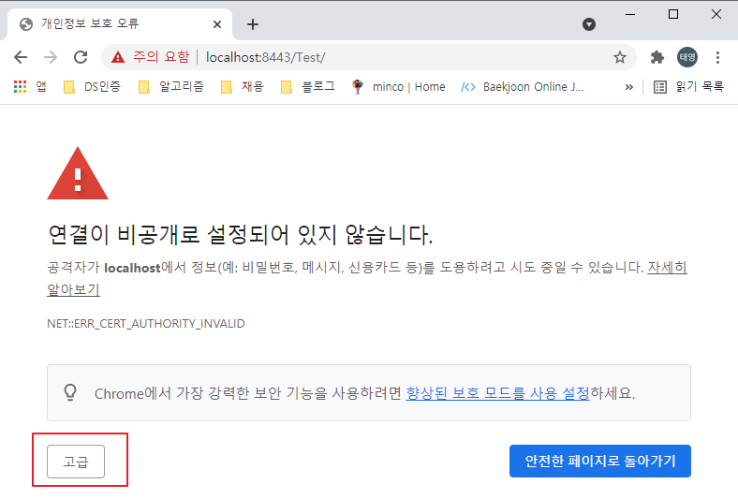This screenshot has height=499, width=738.
Task: Open the apps grid shortcut (앱)
Action: point(30,86)
